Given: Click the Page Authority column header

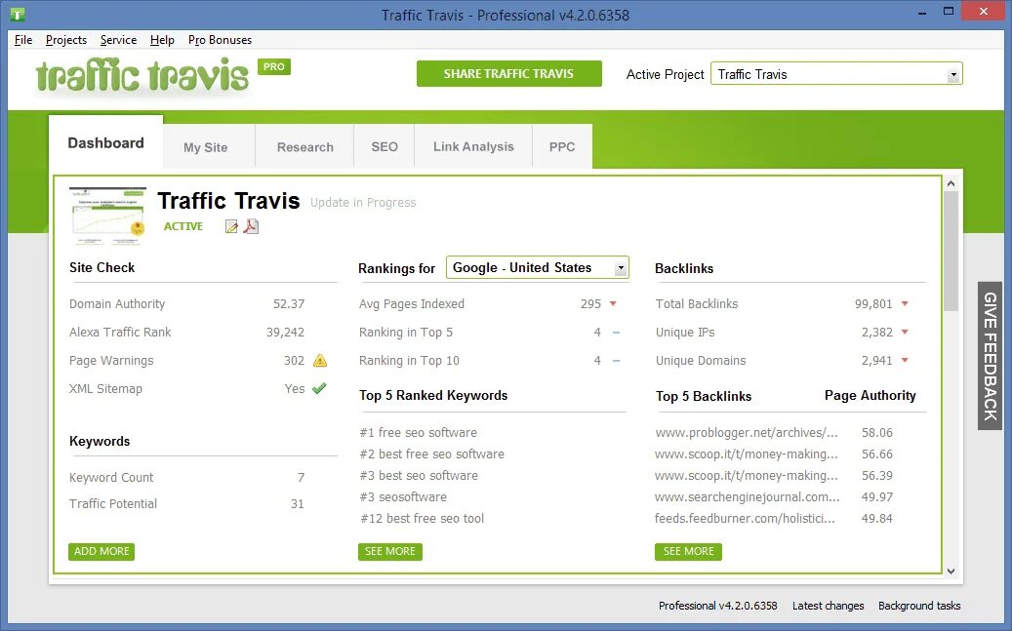Looking at the screenshot, I should [870, 396].
